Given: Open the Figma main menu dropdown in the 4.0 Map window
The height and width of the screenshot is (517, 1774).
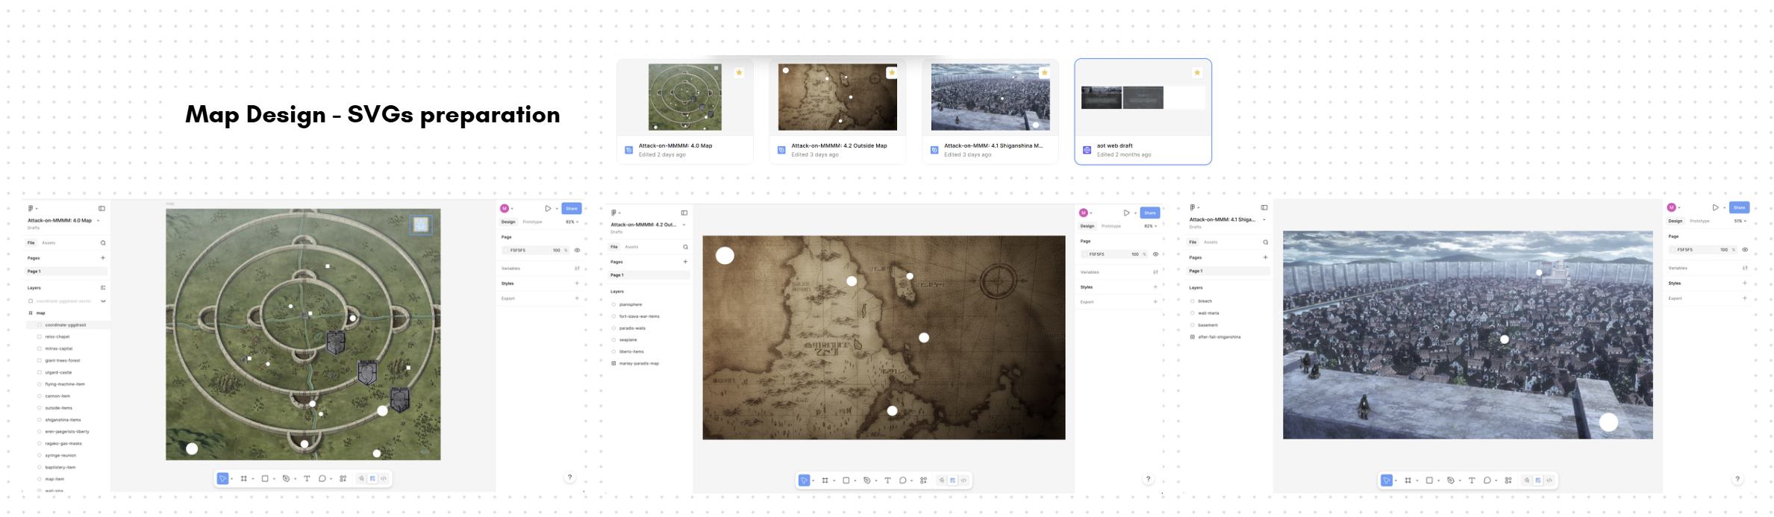Looking at the screenshot, I should tap(32, 209).
